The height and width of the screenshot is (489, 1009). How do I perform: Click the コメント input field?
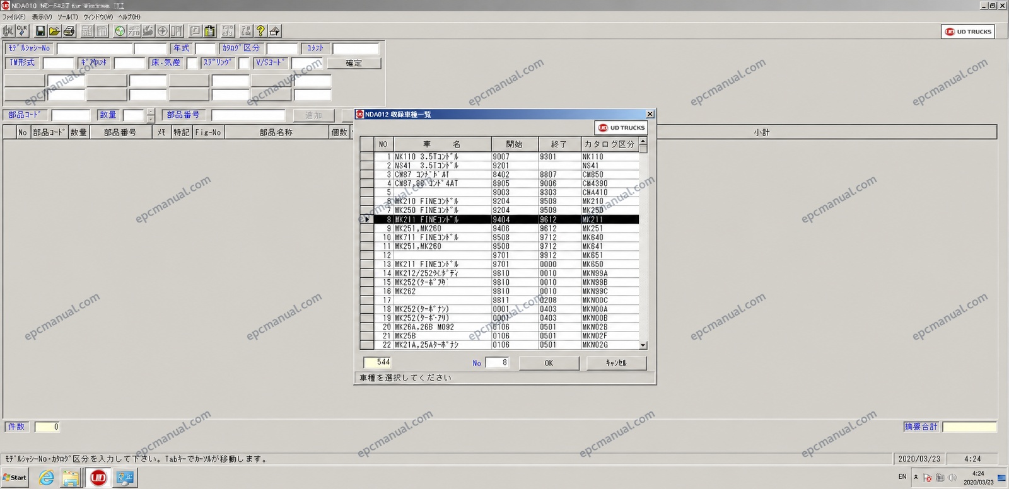(x=356, y=49)
